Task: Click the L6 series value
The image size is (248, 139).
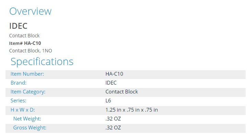Action: (x=108, y=101)
